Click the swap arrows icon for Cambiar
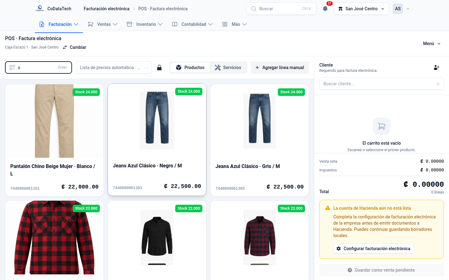Image resolution: width=449 pixels, height=280 pixels. pyautogui.click(x=65, y=47)
